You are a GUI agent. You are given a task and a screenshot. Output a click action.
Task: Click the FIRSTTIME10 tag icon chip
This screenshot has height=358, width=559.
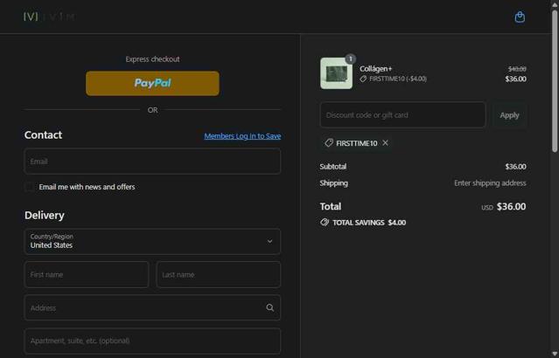(329, 143)
